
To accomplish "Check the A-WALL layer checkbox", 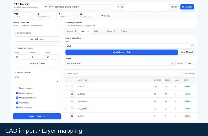I will point(66,86).
